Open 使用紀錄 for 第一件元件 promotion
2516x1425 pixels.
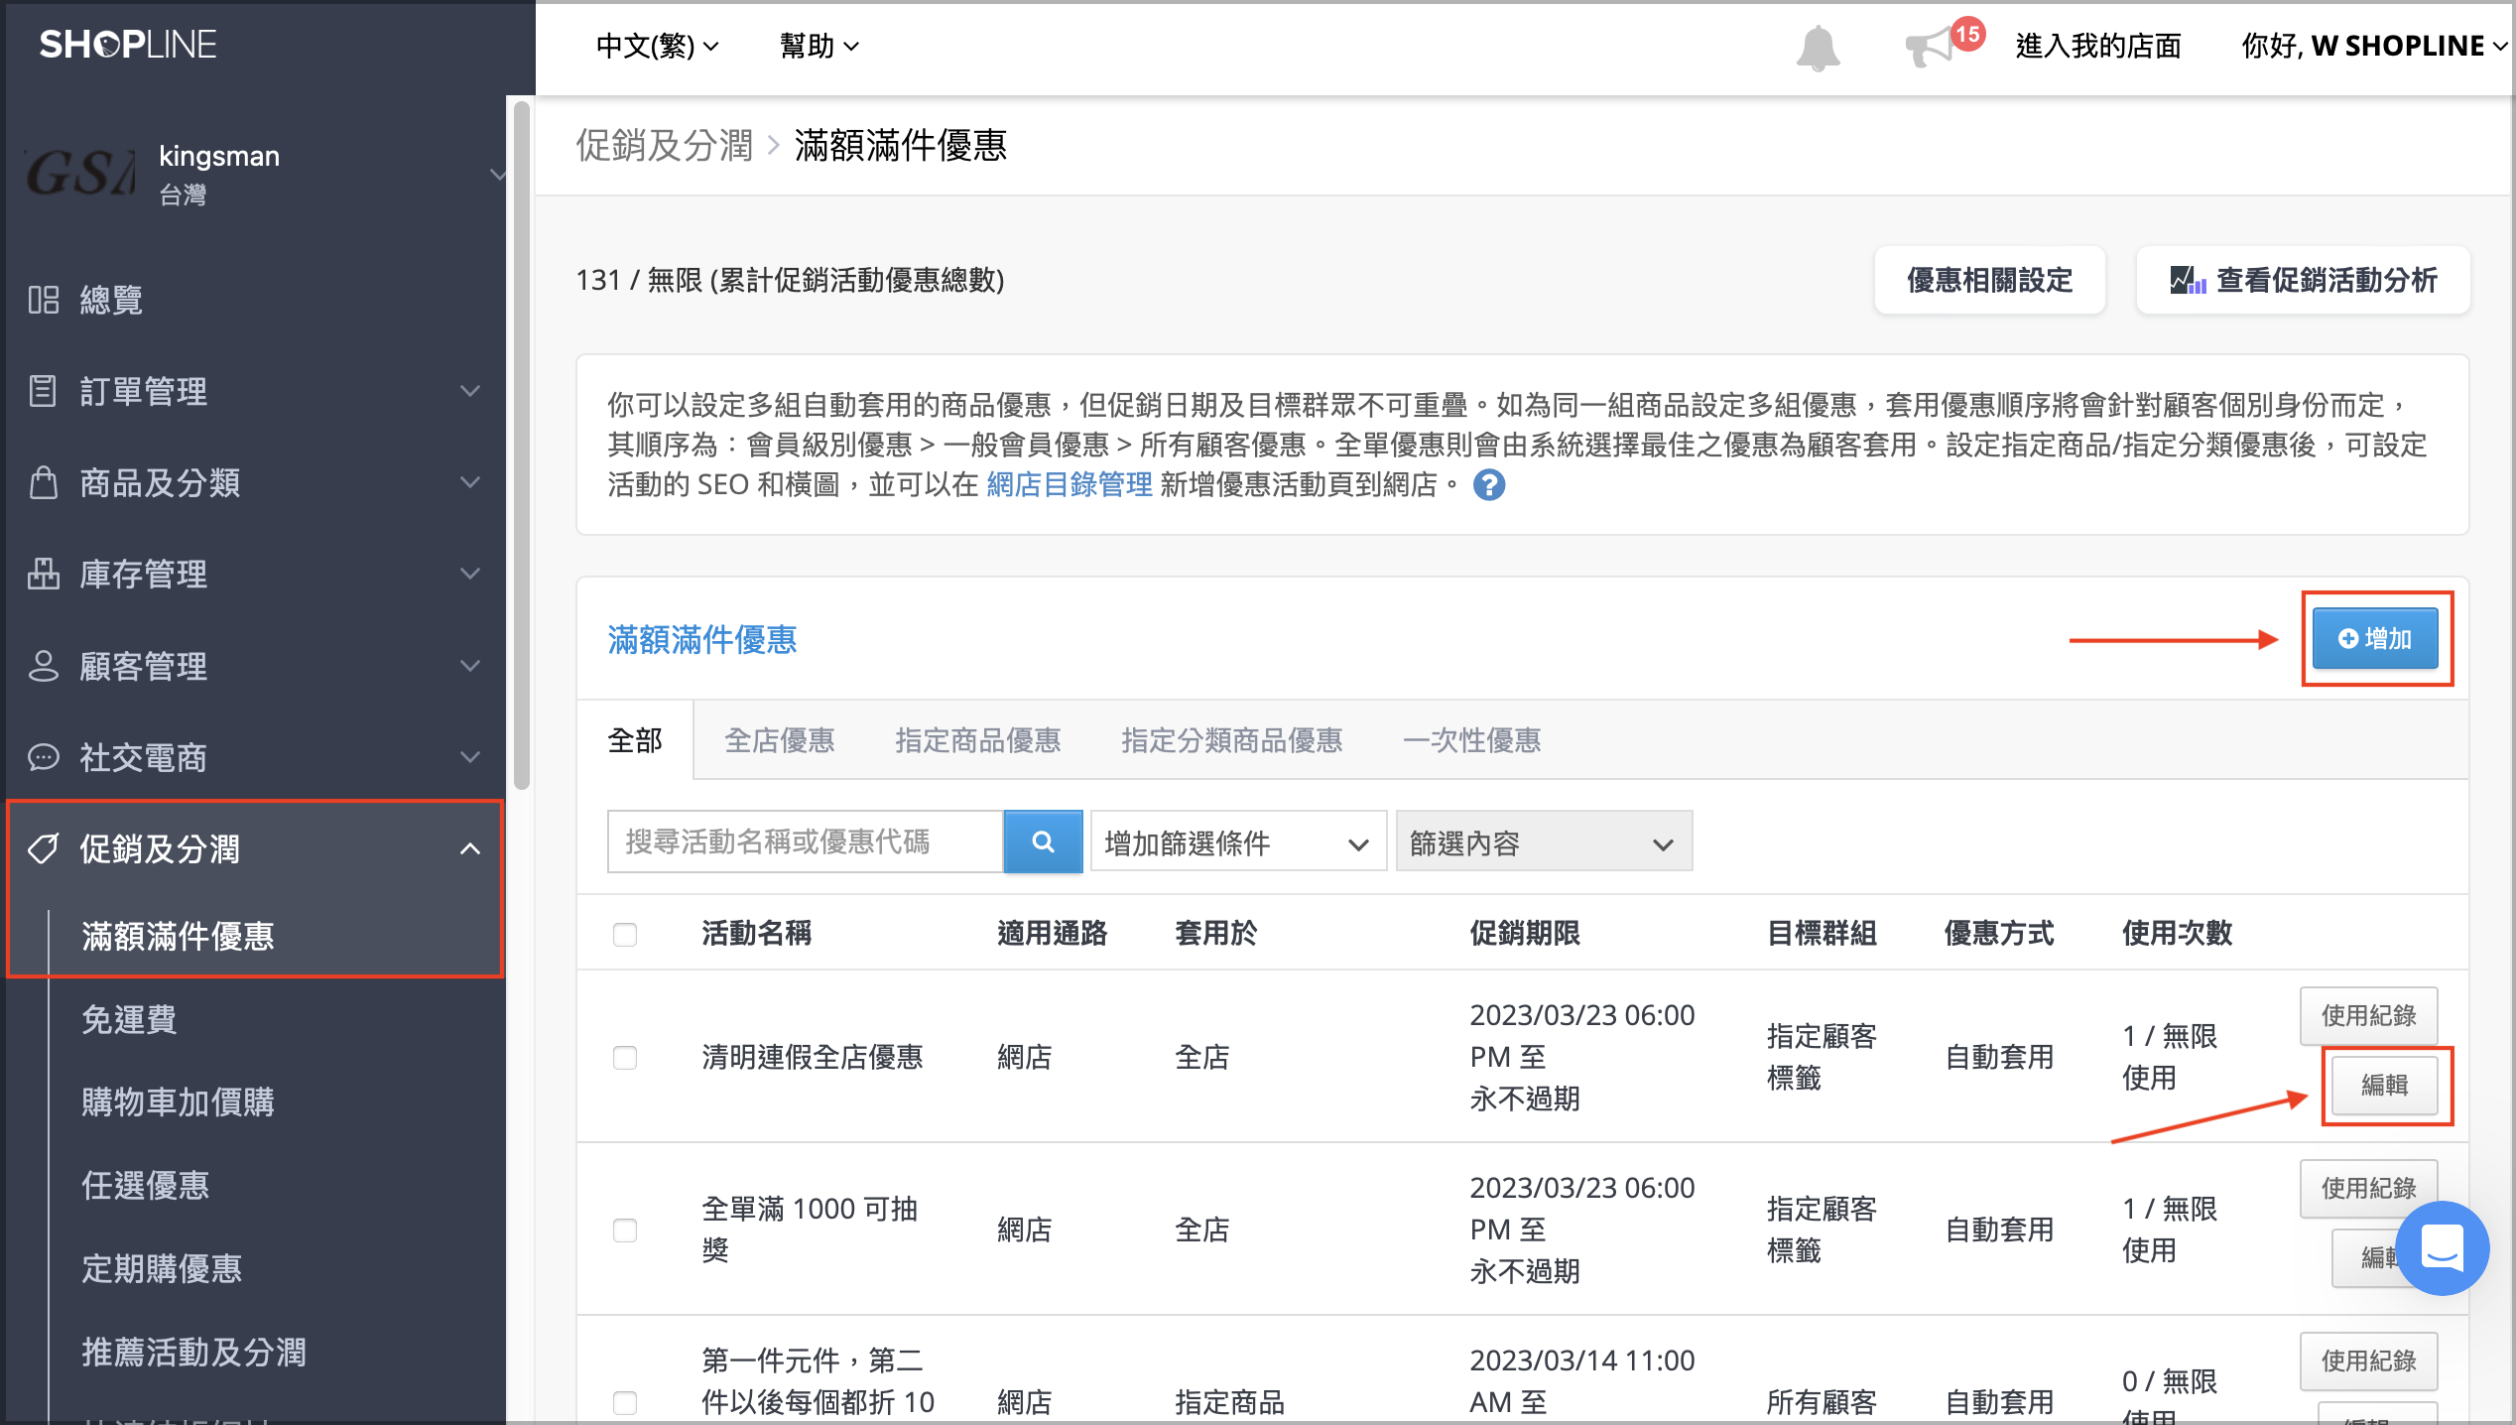click(x=2368, y=1360)
